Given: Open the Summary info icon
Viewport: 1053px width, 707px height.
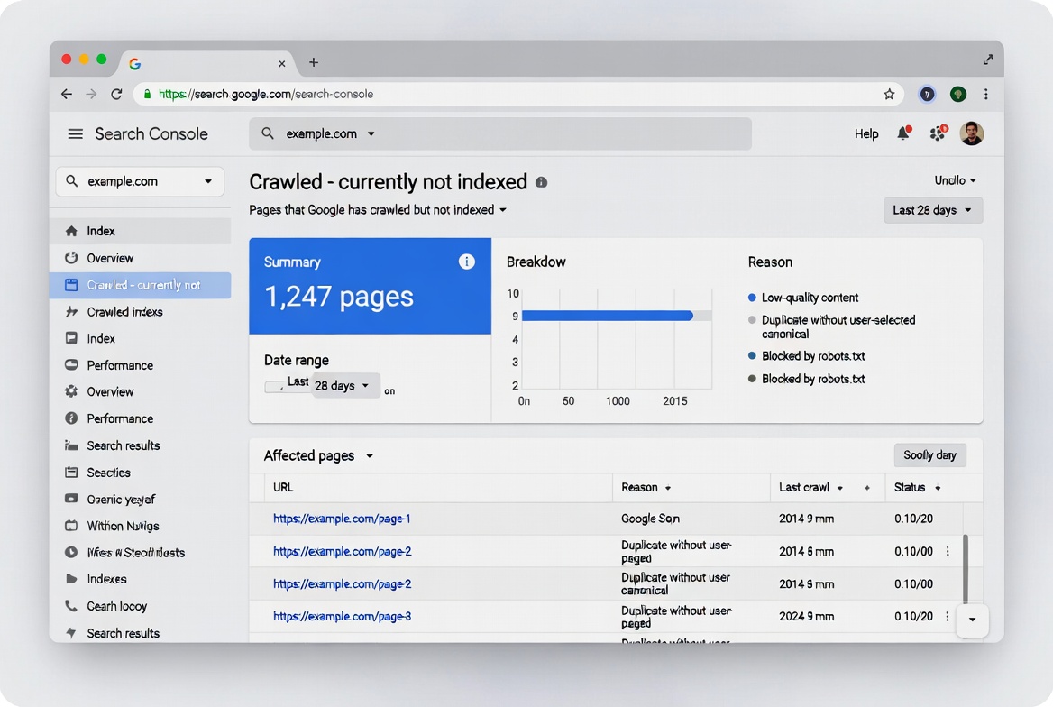Looking at the screenshot, I should tap(466, 262).
